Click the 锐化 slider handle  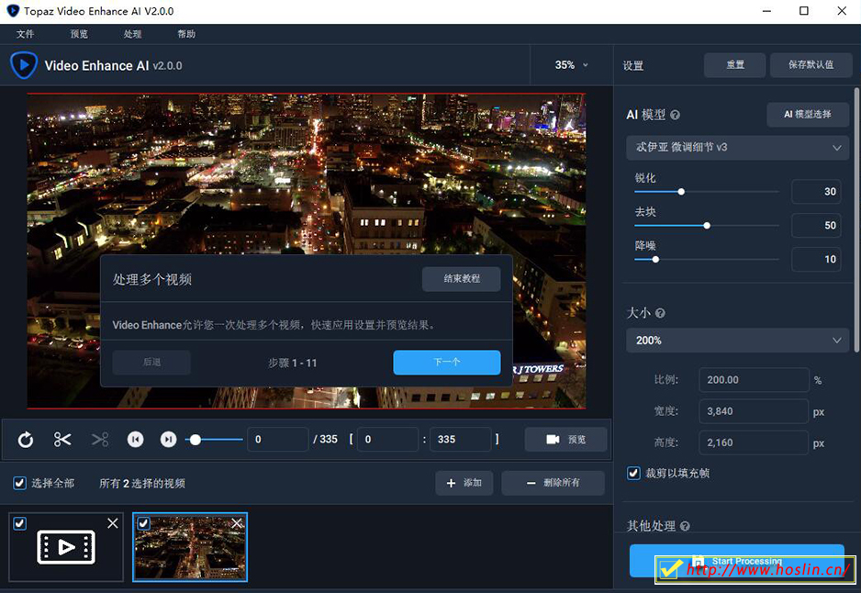pos(681,192)
